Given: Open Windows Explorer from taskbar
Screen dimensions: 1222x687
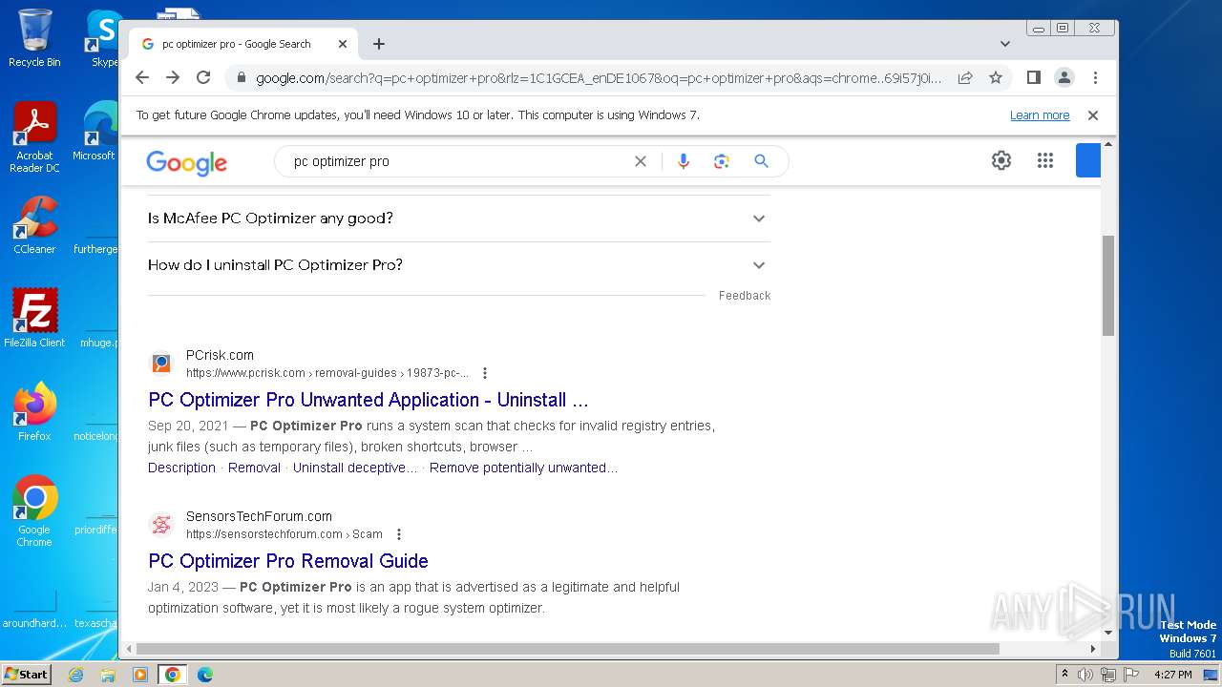Looking at the screenshot, I should [x=108, y=675].
